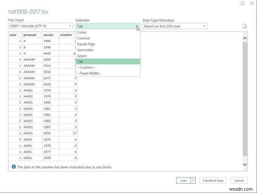Choose --Fixed Width-- delimiter option
Viewport: 257px width, 193px height.
point(108,73)
